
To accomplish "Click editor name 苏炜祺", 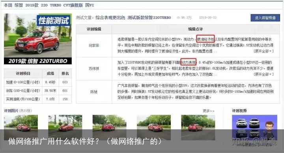I will 94,69.
